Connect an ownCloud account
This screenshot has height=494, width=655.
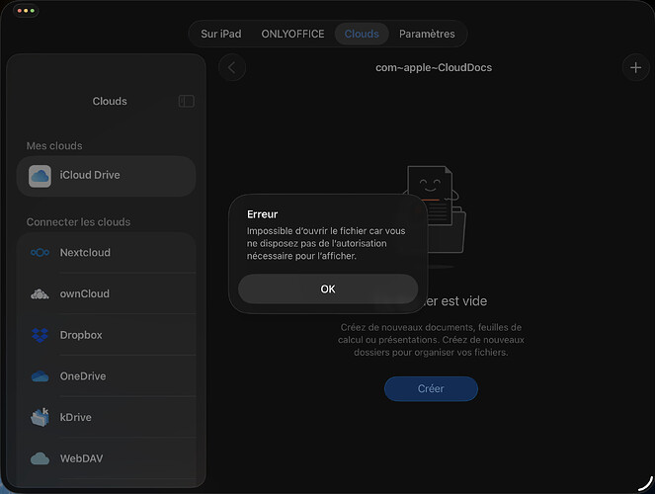tap(106, 293)
